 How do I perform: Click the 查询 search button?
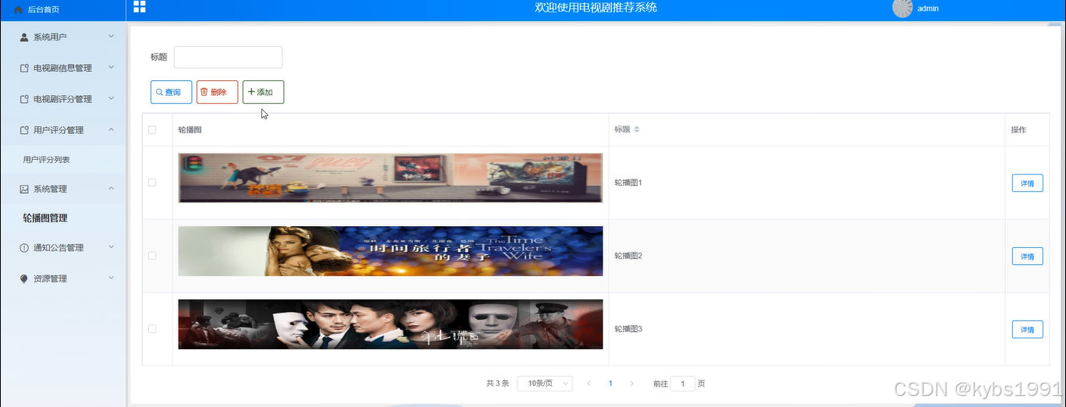pyautogui.click(x=171, y=92)
